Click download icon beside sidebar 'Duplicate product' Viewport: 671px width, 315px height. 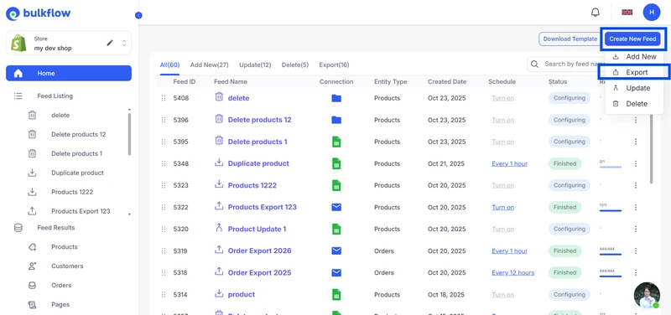(32, 173)
